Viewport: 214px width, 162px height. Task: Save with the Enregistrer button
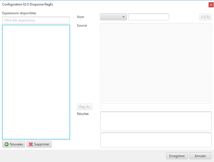(x=177, y=156)
